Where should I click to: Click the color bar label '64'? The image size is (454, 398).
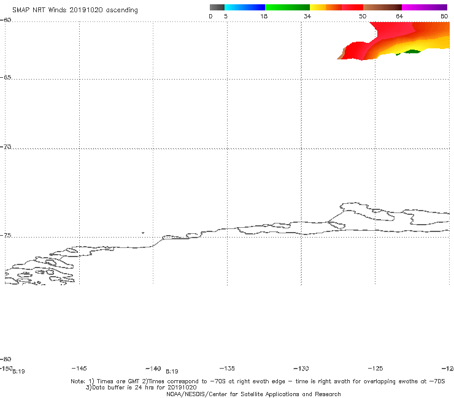click(399, 16)
